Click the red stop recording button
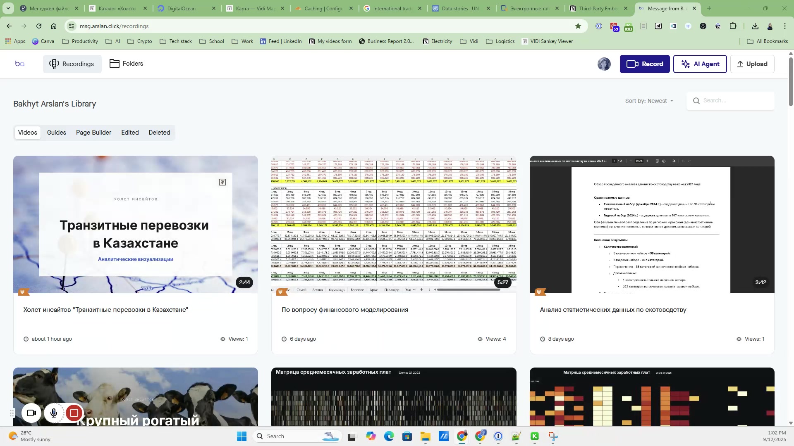This screenshot has height=446, width=794. click(x=74, y=413)
